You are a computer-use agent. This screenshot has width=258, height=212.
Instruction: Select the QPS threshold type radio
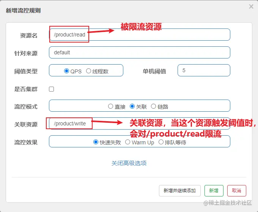pos(66,71)
